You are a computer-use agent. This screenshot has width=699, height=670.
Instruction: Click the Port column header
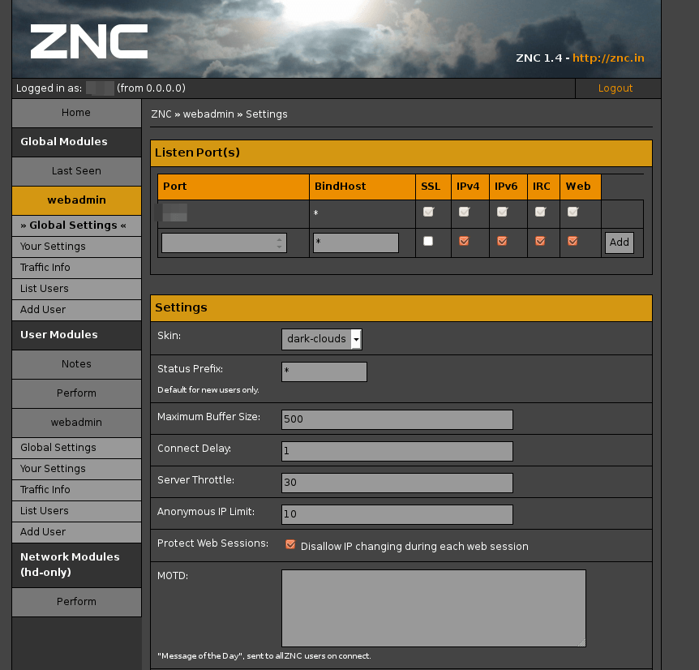234,187
